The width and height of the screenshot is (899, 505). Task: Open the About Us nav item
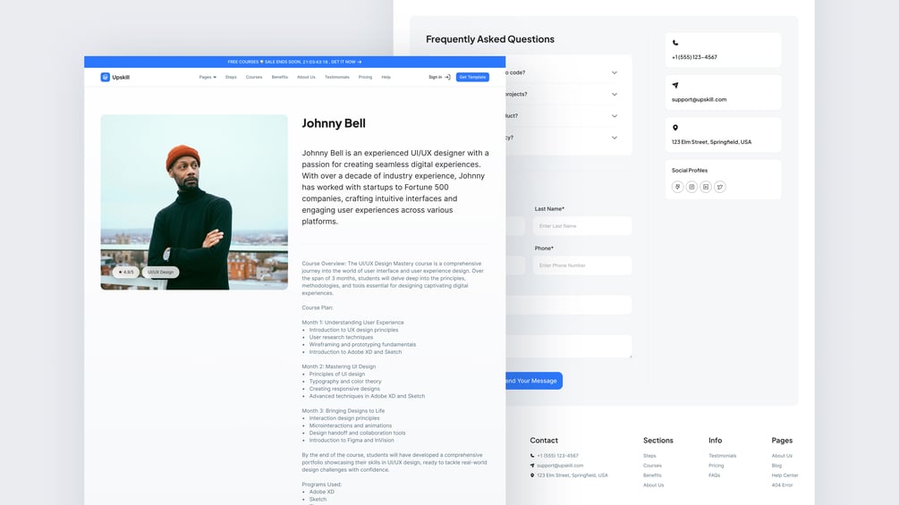(x=306, y=77)
